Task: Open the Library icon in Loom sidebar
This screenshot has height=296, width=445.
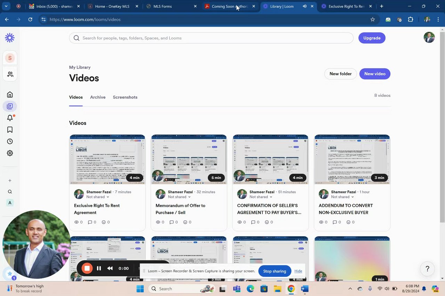Action: coord(10,106)
